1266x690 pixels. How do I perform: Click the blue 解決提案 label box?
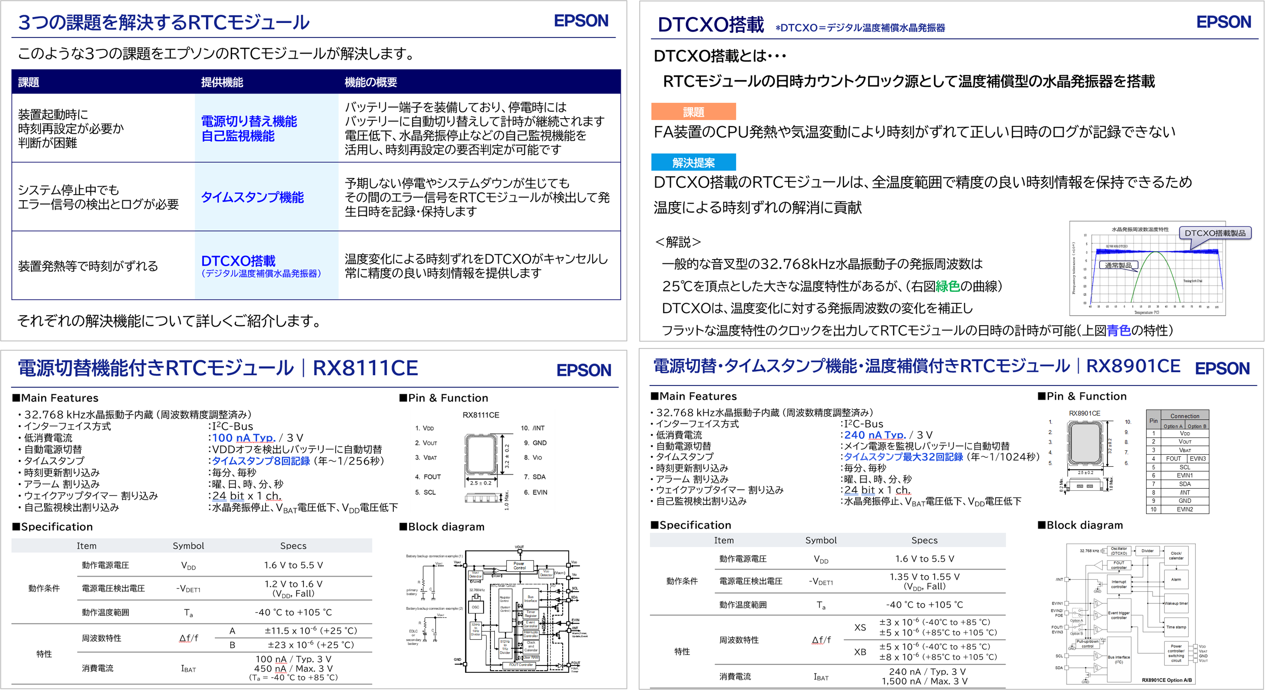point(693,162)
